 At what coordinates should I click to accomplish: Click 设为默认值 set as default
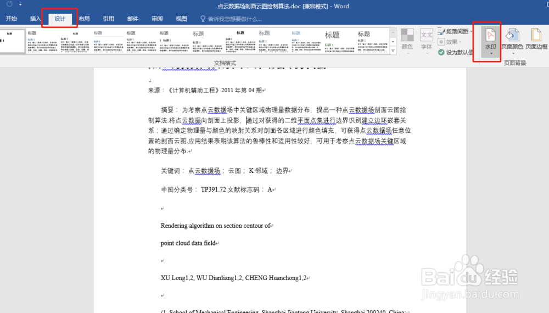tap(456, 52)
